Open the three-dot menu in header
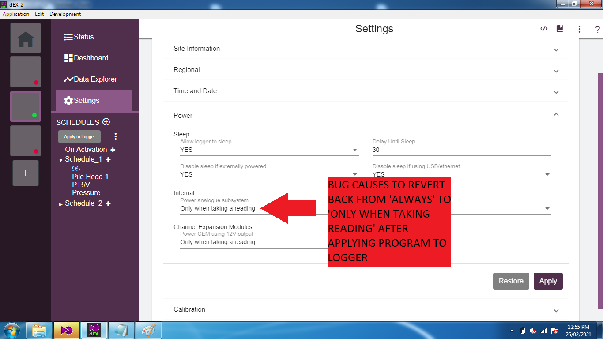 580,29
